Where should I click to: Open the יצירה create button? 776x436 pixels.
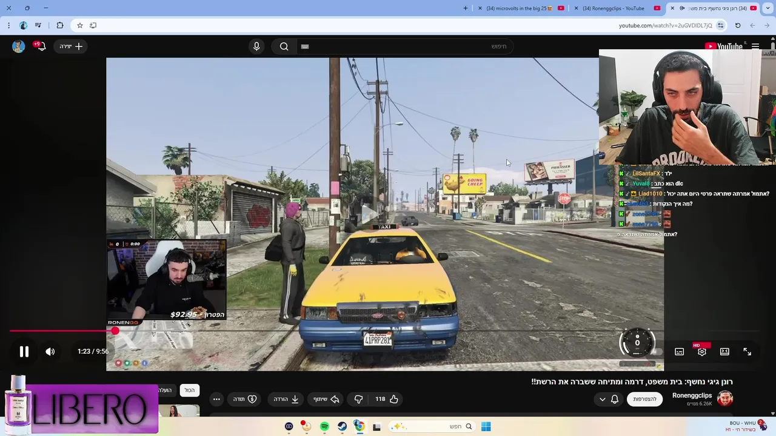click(x=71, y=47)
